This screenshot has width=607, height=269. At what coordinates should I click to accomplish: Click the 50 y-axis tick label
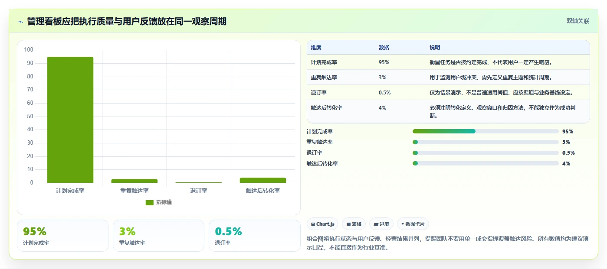(30, 116)
